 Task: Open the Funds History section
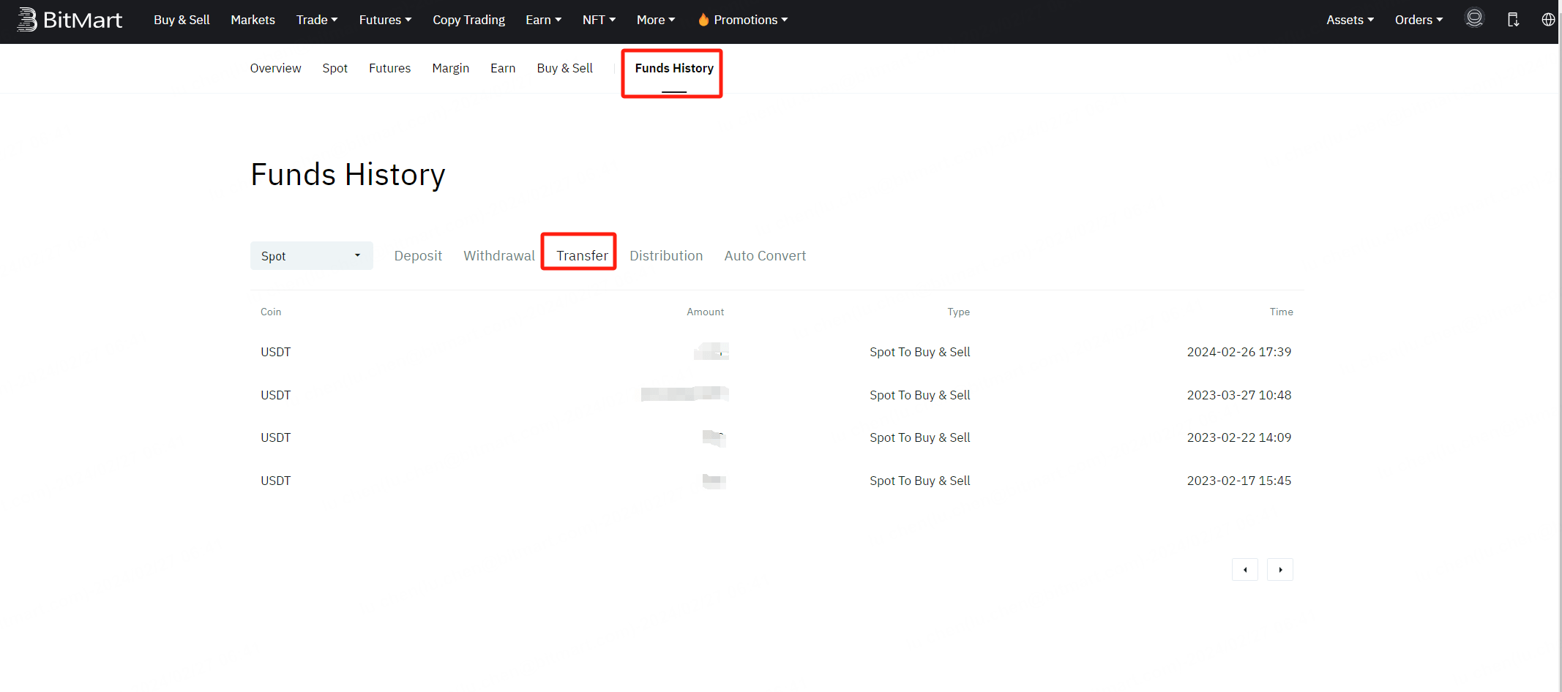pos(673,68)
